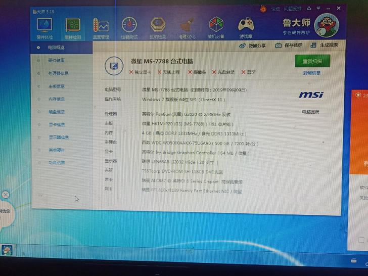The width and height of the screenshot is (368, 276).
Task: Close the 鲁大师 window
Action: (x=339, y=8)
